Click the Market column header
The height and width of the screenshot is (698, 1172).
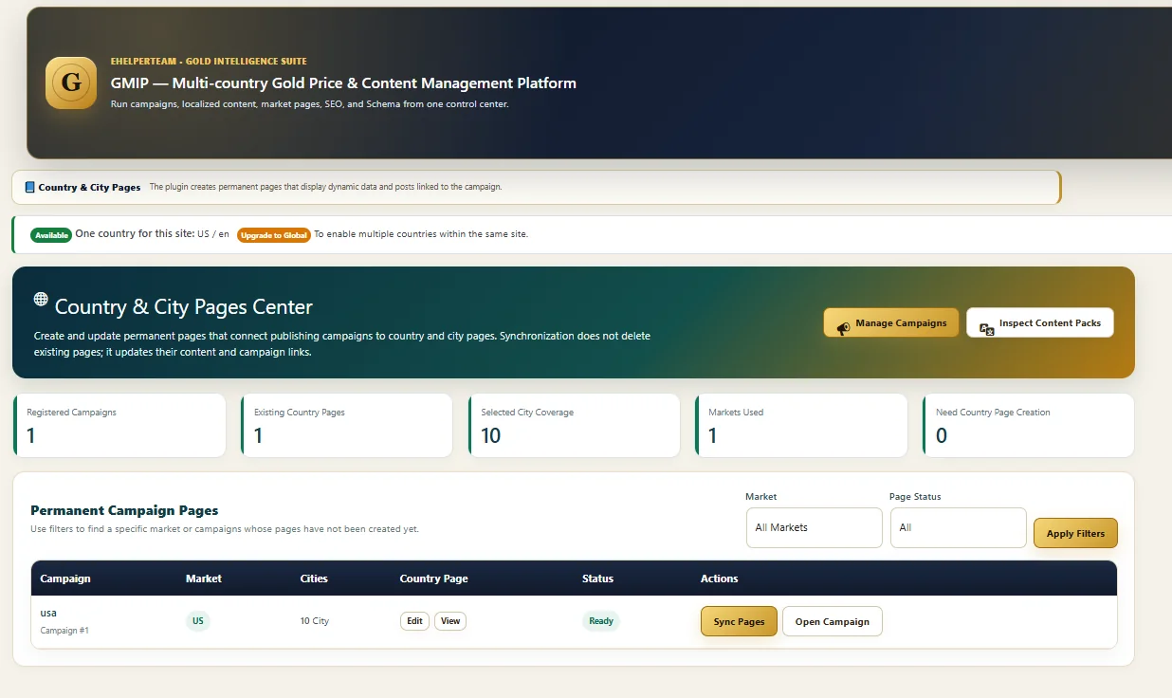point(204,579)
